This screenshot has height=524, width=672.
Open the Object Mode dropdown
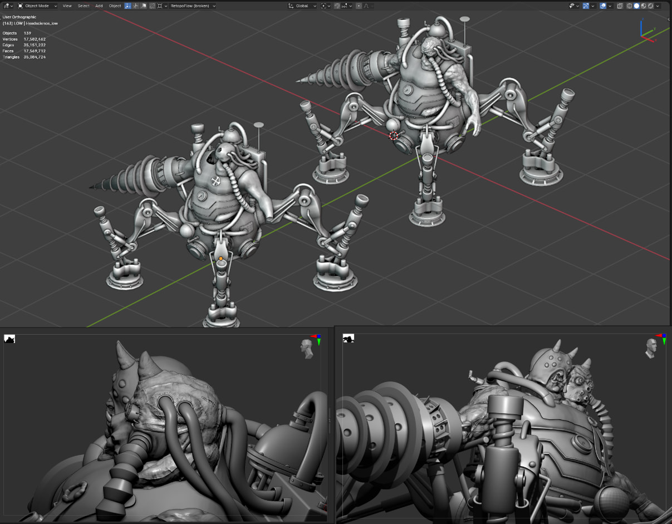tap(37, 6)
